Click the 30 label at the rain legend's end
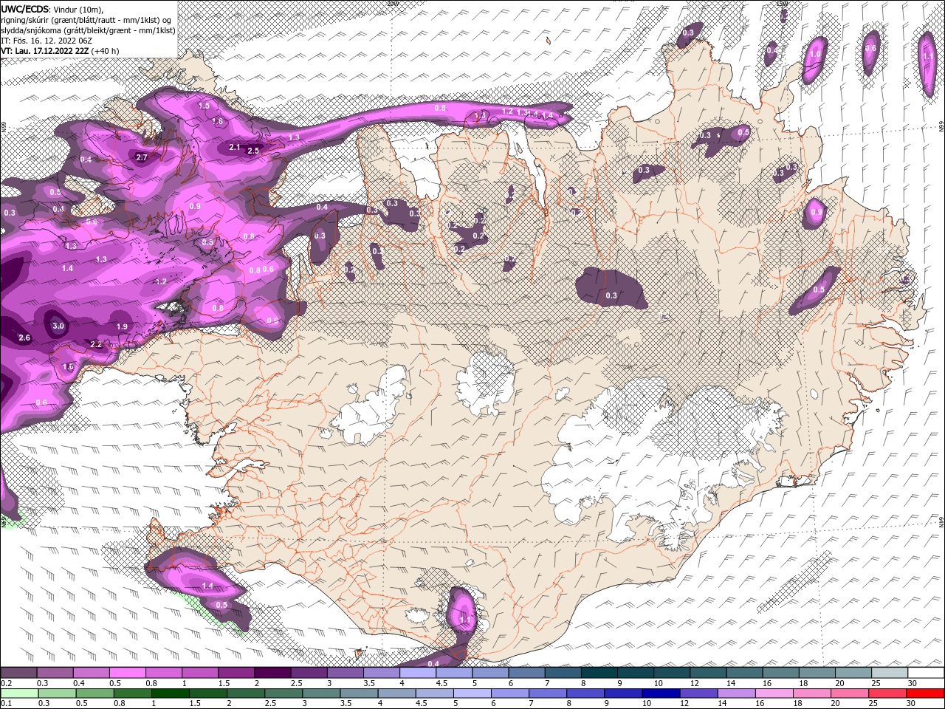The image size is (945, 709). (910, 704)
